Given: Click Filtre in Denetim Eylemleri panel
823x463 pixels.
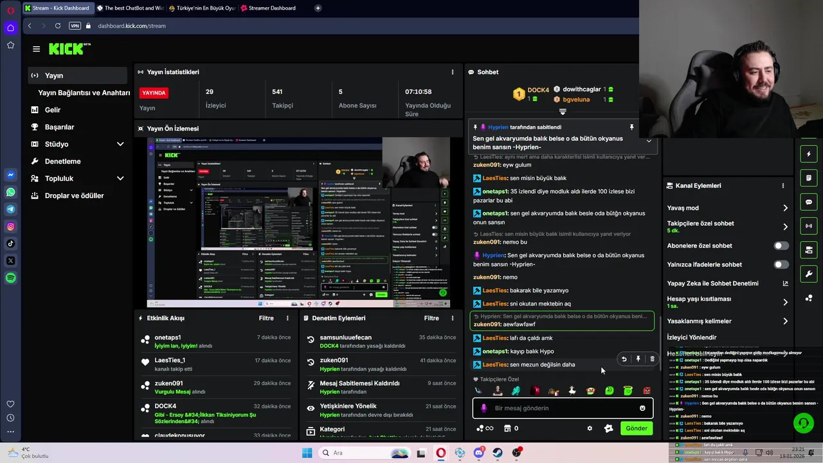Looking at the screenshot, I should pyautogui.click(x=431, y=318).
